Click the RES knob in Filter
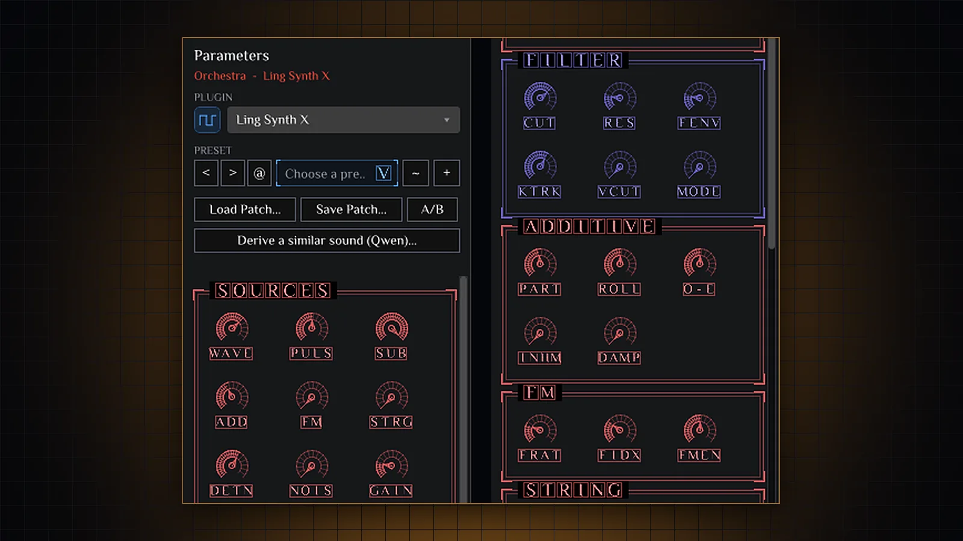This screenshot has width=963, height=541. click(x=620, y=97)
